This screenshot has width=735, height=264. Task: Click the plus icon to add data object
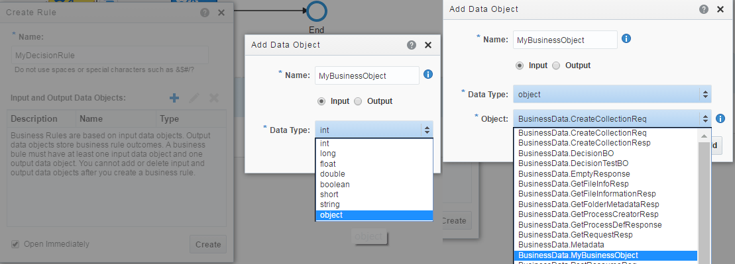pos(174,98)
